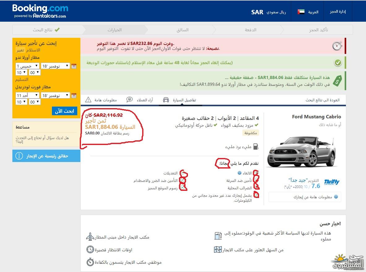Screen dimensions: 366x272
Task: Open pickup hour dropdown showing 10
Action: tap(21, 72)
